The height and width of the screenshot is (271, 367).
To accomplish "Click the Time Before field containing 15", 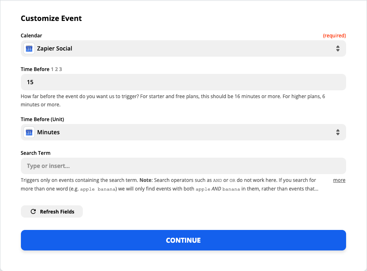I will (x=183, y=82).
